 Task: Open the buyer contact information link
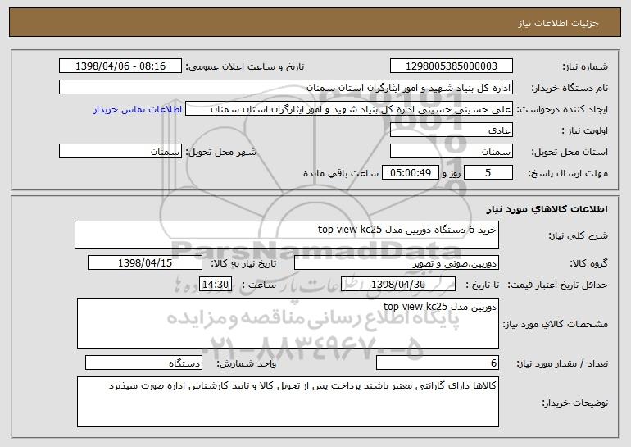pos(138,110)
